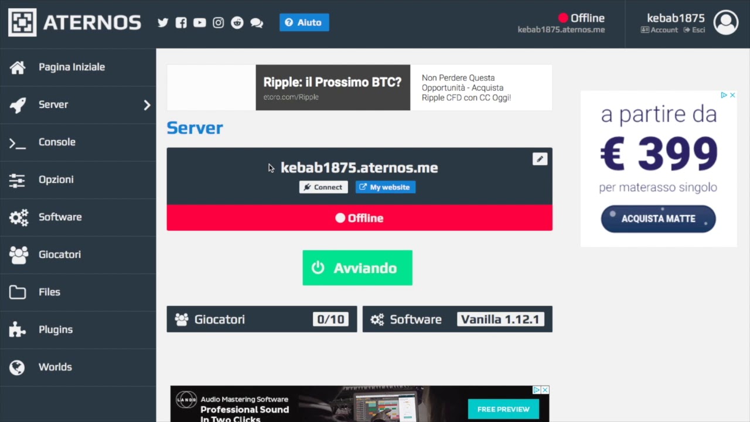This screenshot has height=422, width=750.
Task: Click the people icon in sidebar Giocatori
Action: 18,255
